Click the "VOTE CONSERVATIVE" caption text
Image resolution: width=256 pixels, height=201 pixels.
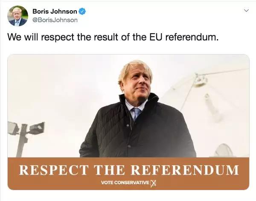(x=125, y=183)
